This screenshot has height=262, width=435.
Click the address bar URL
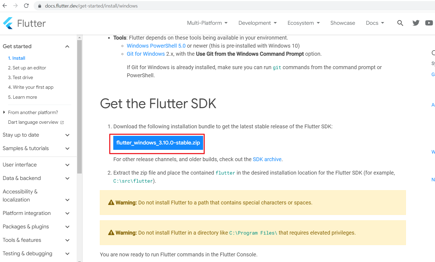[x=91, y=6]
